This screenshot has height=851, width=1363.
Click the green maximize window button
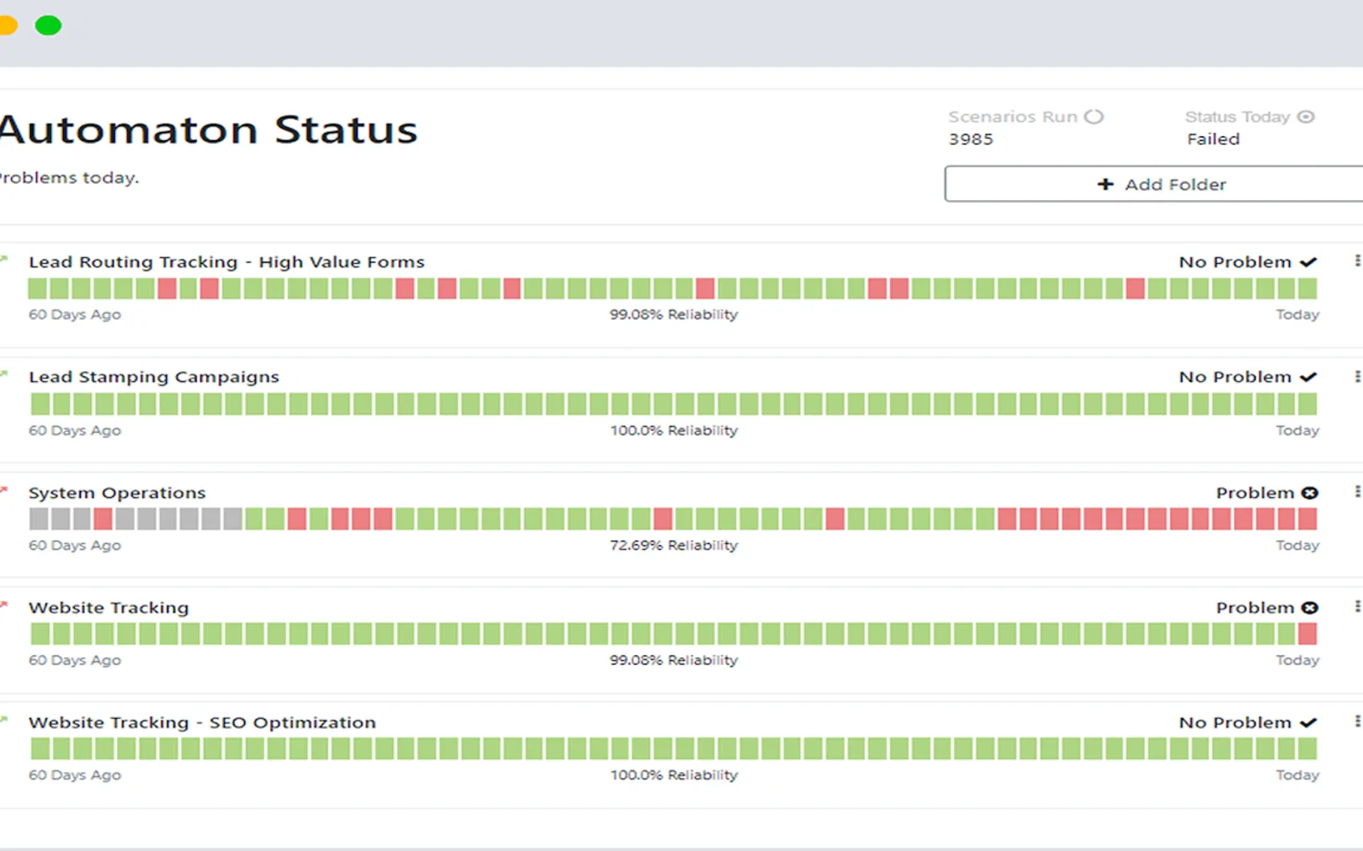pyautogui.click(x=48, y=26)
